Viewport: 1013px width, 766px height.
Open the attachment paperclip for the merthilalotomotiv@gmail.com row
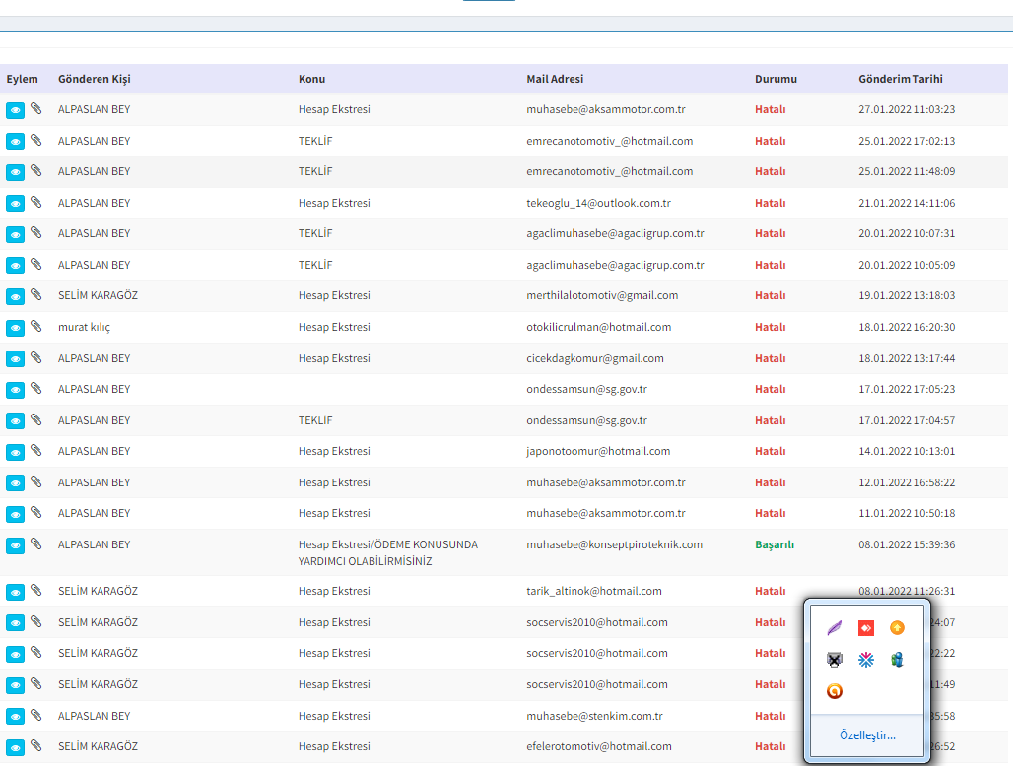click(36, 295)
